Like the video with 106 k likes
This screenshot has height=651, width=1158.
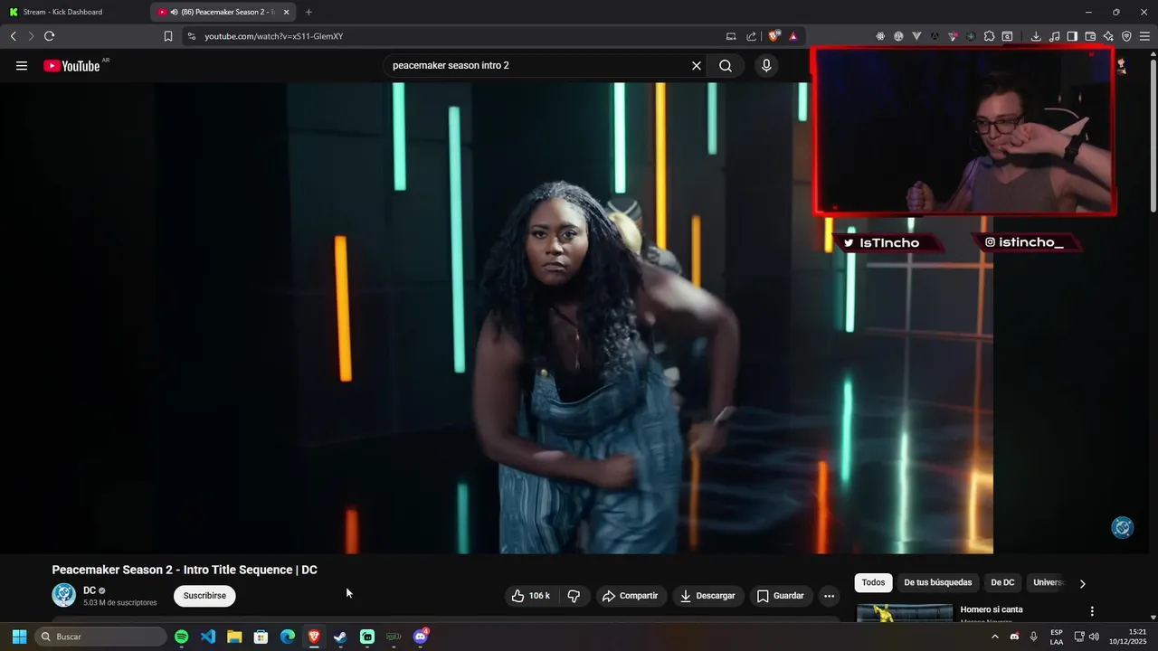click(x=530, y=596)
